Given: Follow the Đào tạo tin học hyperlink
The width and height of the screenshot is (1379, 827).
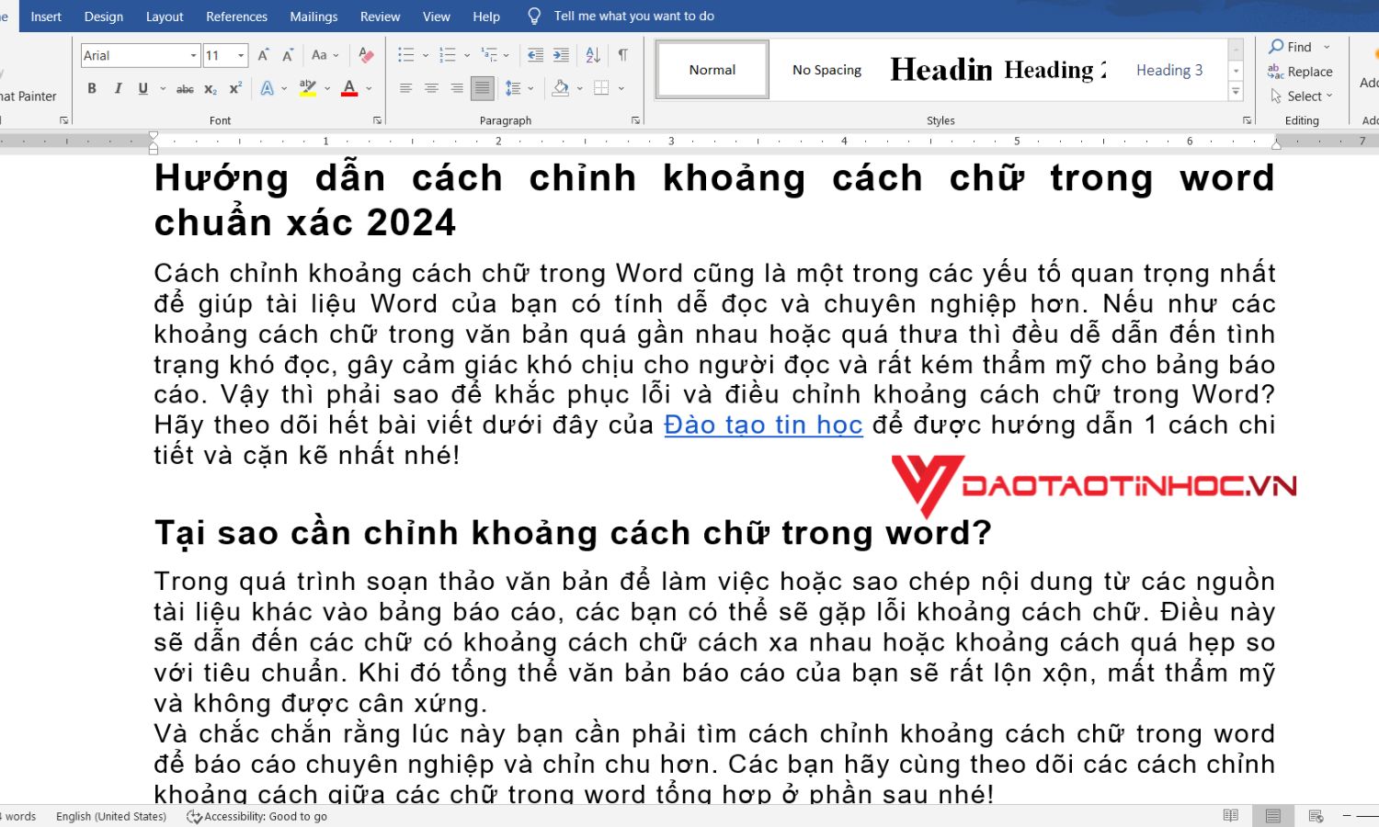Looking at the screenshot, I should pos(763,425).
